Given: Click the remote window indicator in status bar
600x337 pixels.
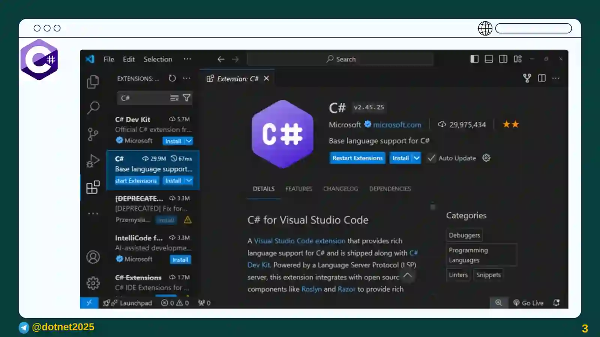Looking at the screenshot, I should (89, 303).
